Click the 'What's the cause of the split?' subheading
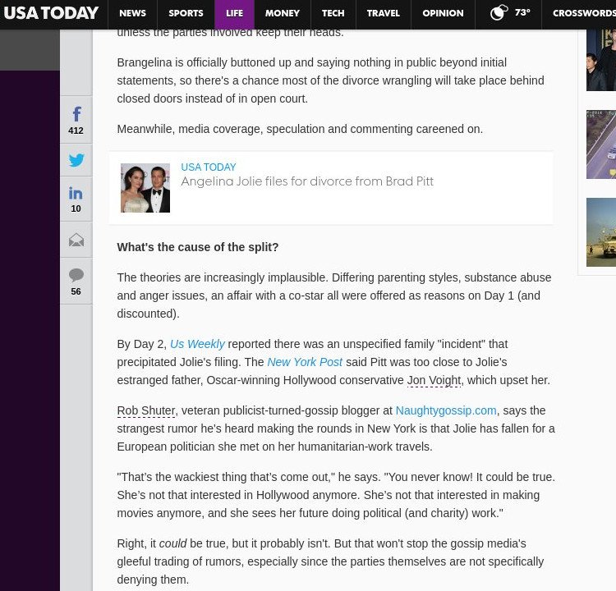Image resolution: width=616 pixels, height=591 pixels. (x=198, y=247)
